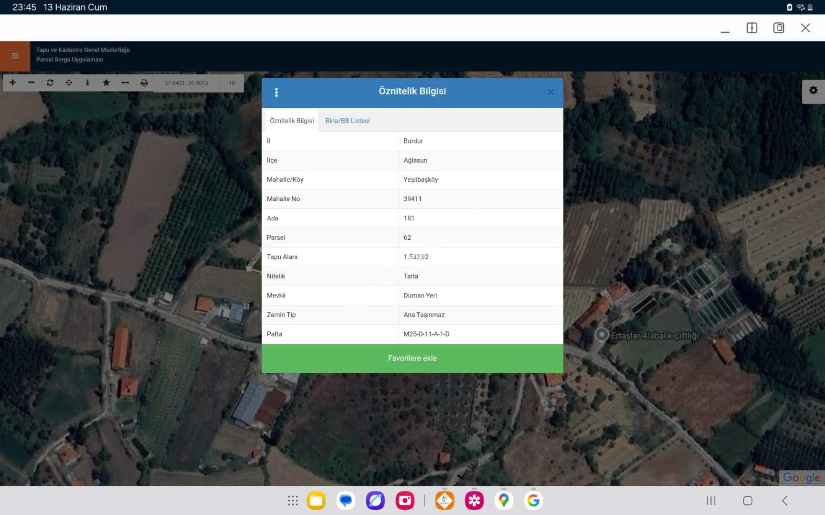Print the map via printer icon
The width and height of the screenshot is (825, 515).
tap(144, 82)
